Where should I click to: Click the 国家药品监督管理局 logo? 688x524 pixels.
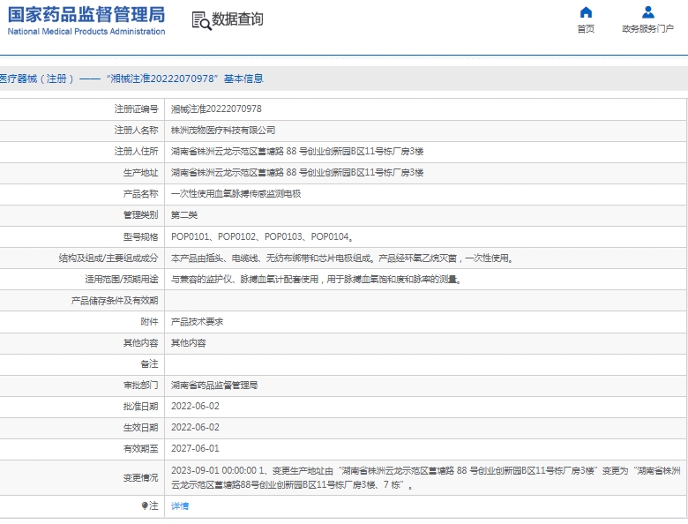coord(86,19)
